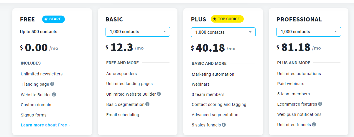Click info icon beside Basic segmentation
This screenshot has height=137, width=354.
[147, 104]
